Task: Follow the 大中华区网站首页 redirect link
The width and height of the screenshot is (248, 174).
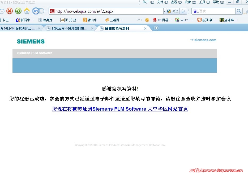Action: tap(120, 109)
